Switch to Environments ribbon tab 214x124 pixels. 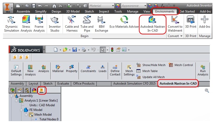point(165,11)
